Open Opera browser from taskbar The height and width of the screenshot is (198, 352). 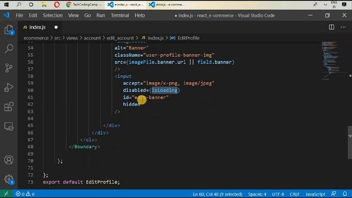pos(57,4)
